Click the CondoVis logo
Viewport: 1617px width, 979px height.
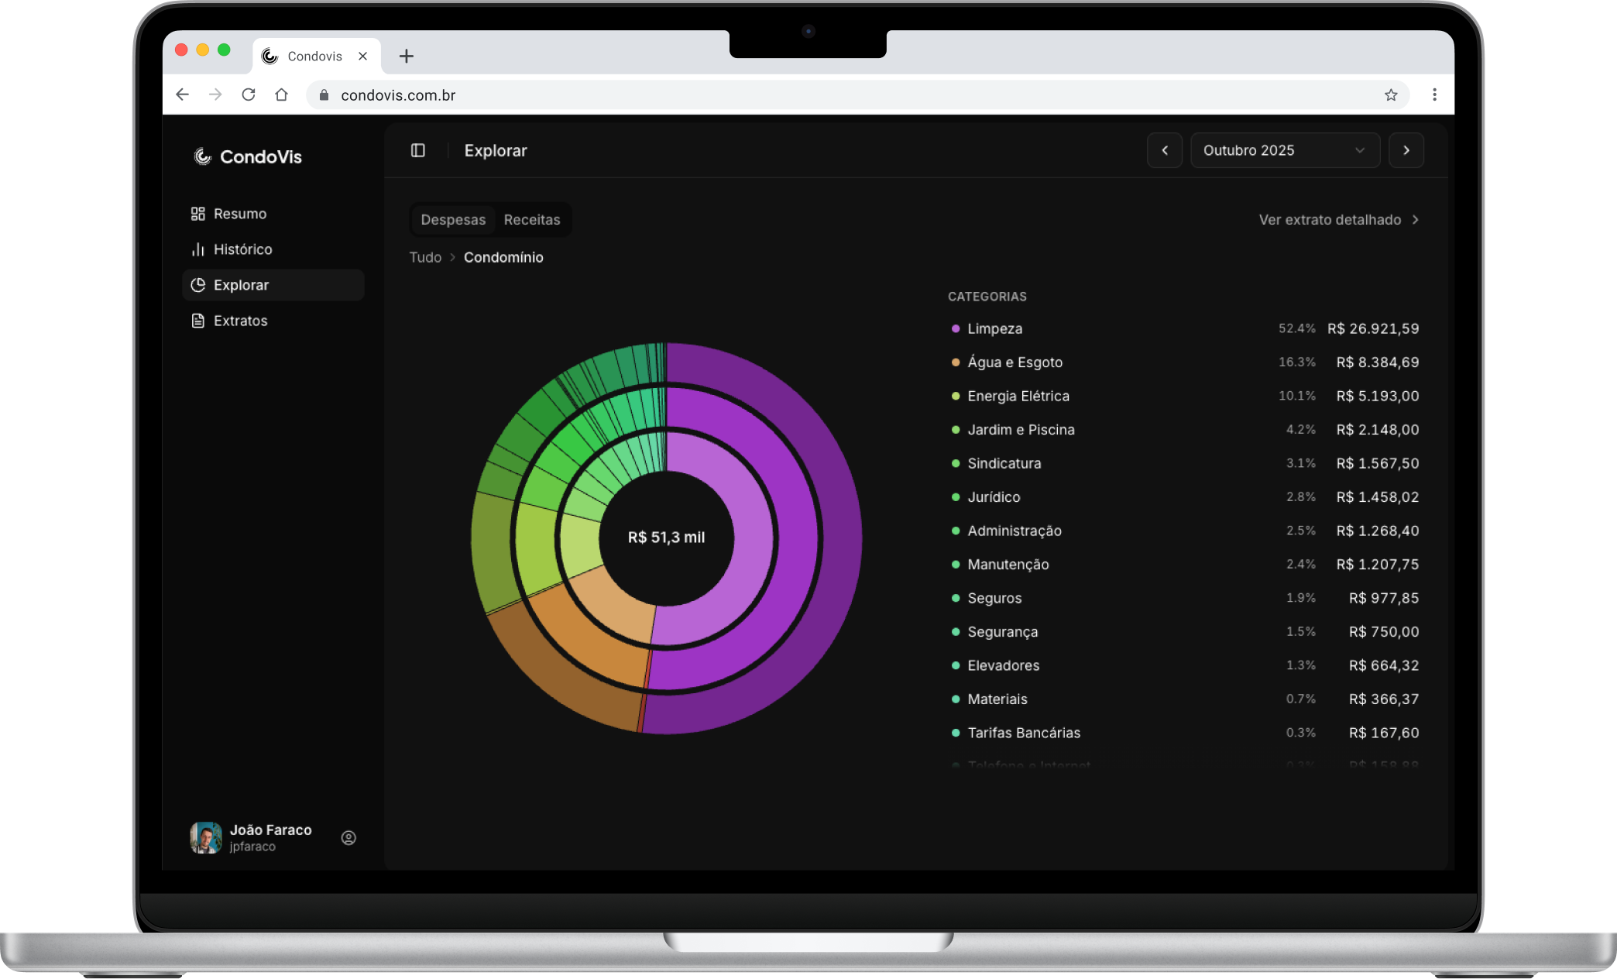[x=248, y=156]
